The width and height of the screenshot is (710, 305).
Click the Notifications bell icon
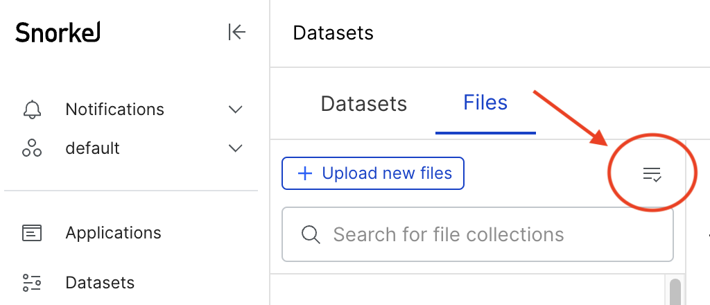pyautogui.click(x=32, y=109)
